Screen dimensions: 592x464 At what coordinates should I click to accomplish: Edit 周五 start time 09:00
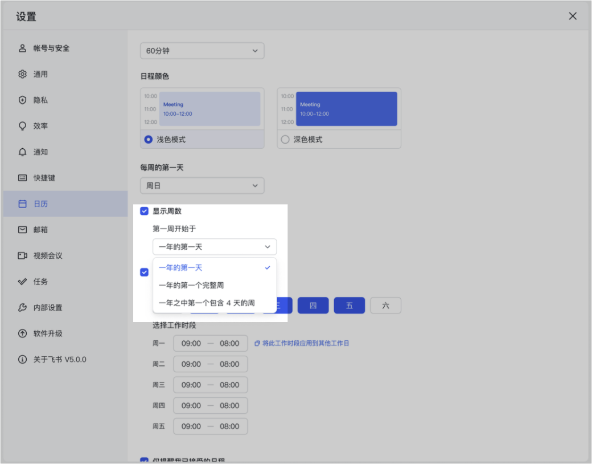click(x=191, y=426)
